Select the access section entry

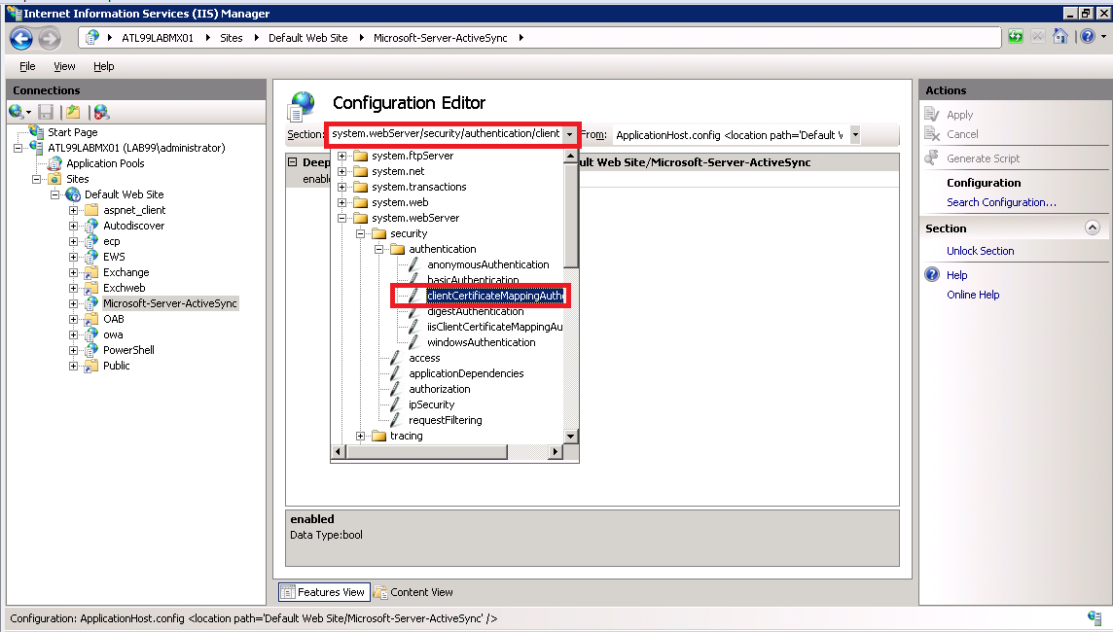tap(424, 358)
